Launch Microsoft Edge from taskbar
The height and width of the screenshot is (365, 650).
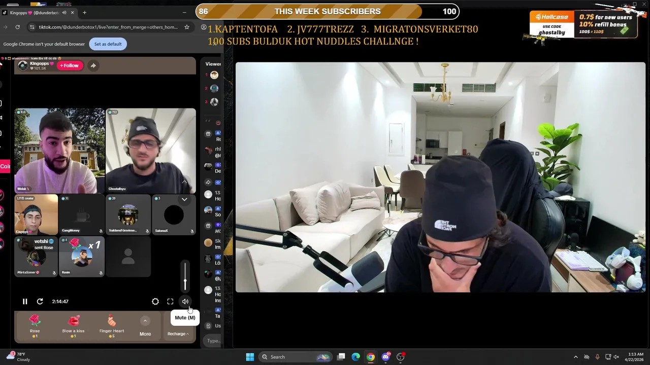(x=356, y=357)
